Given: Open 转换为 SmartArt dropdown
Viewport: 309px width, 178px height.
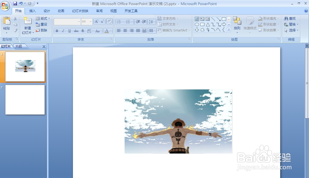Looking at the screenshot, I should tap(174, 30).
